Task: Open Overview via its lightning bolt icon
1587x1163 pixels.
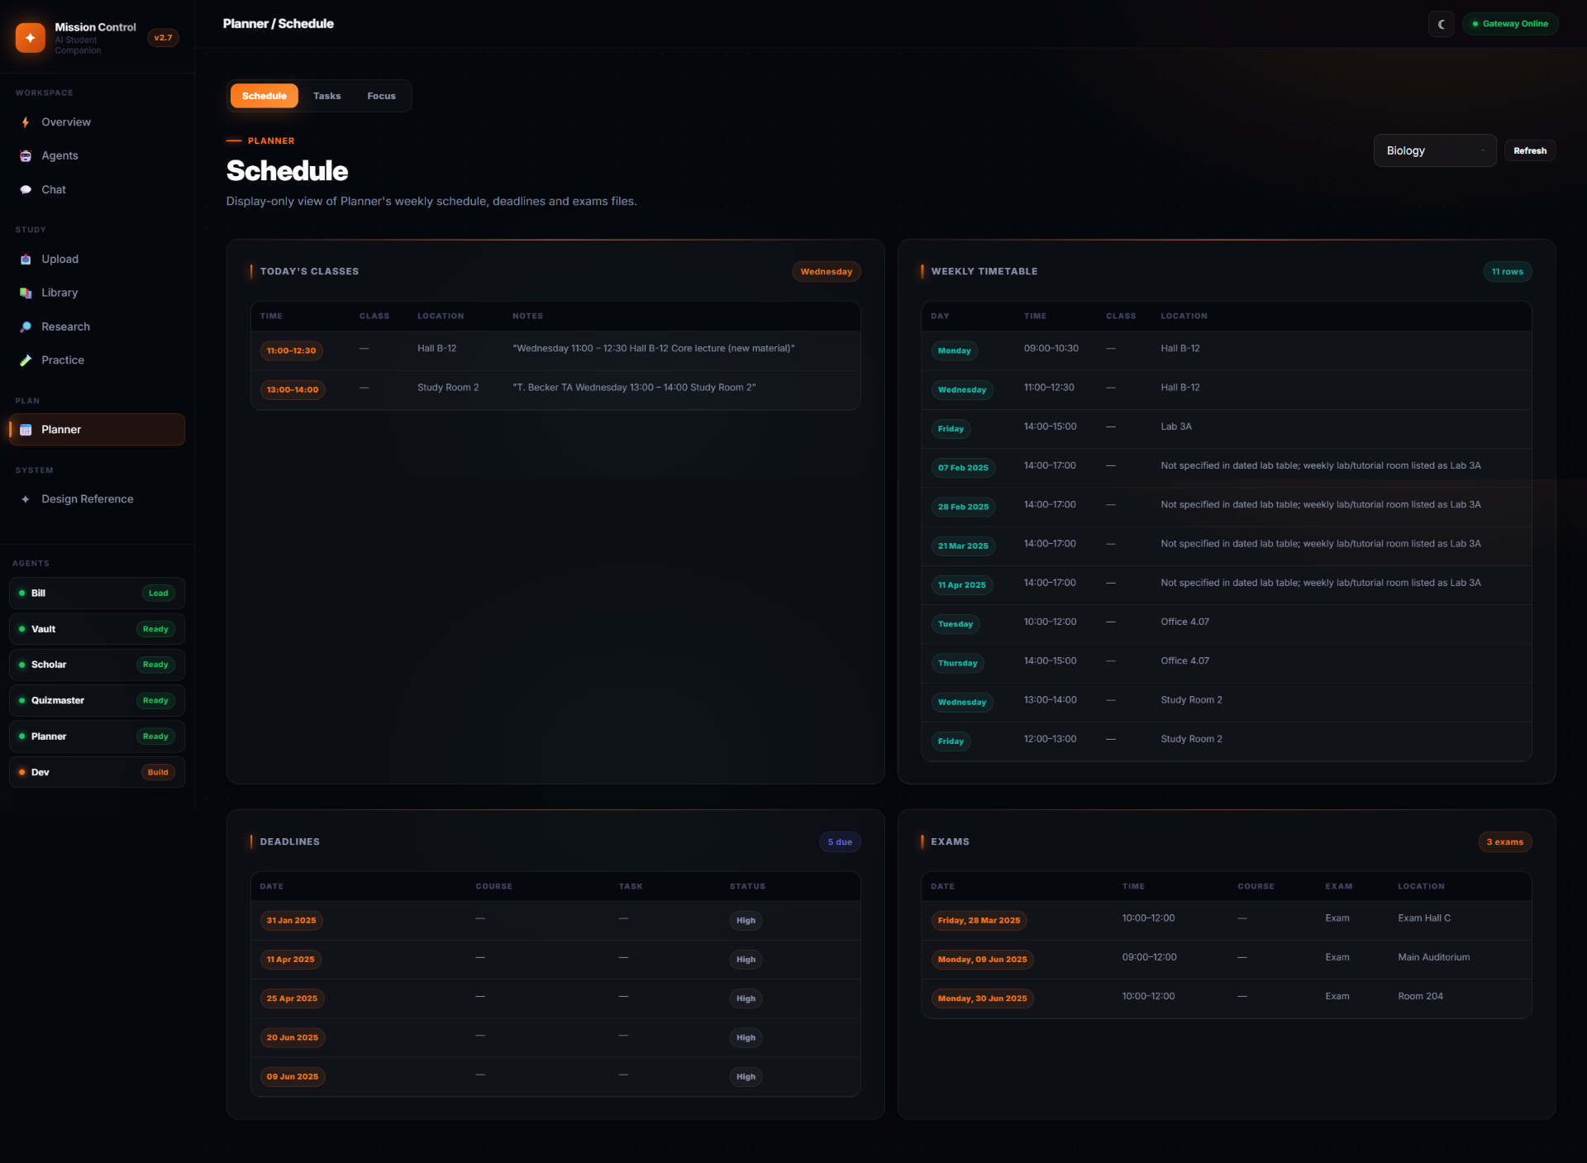Action: [x=26, y=122]
